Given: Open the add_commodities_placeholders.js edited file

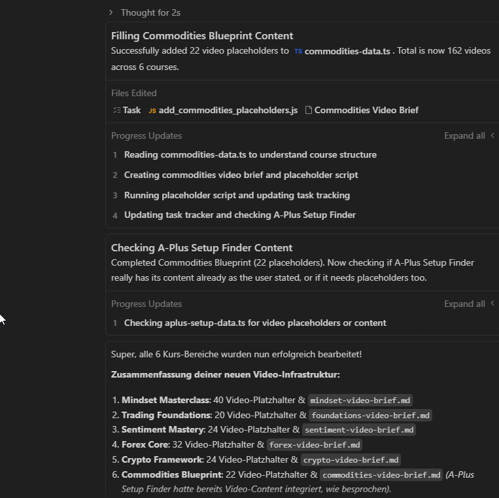Looking at the screenshot, I should coord(228,111).
